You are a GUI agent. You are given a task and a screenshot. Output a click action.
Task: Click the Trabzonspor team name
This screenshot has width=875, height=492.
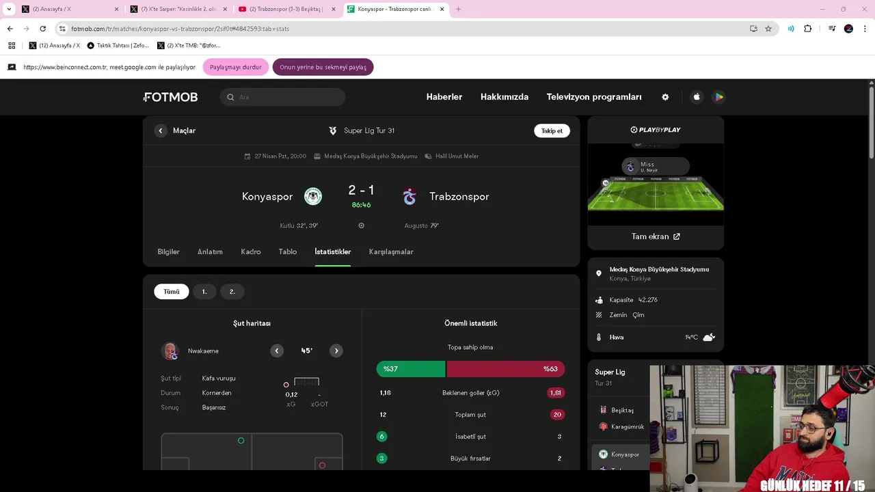pyautogui.click(x=459, y=196)
